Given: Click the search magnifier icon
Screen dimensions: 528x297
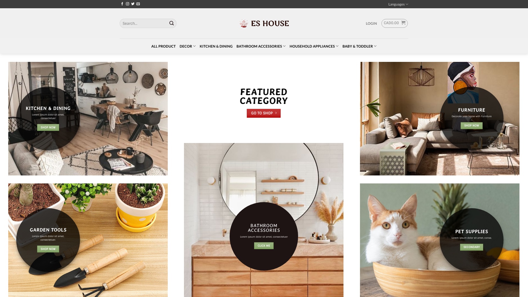Looking at the screenshot, I should coord(172,23).
